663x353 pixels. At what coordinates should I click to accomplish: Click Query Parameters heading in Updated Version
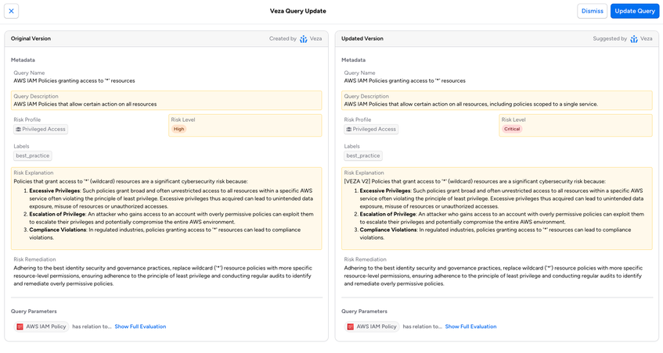tap(364, 312)
